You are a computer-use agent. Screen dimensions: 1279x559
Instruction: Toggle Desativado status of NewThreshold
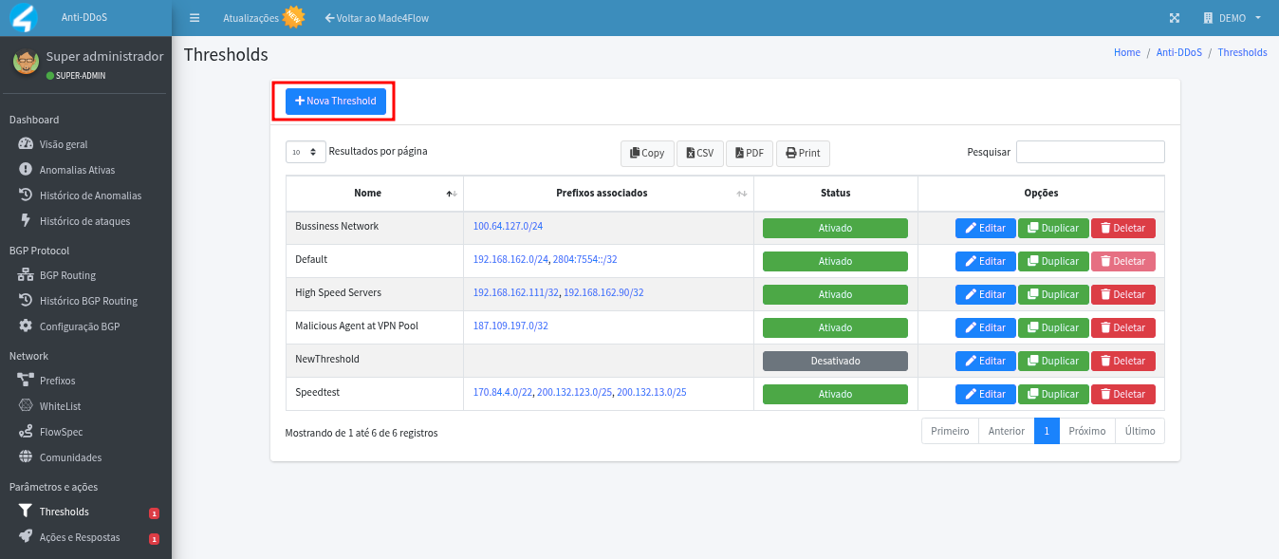pyautogui.click(x=835, y=361)
